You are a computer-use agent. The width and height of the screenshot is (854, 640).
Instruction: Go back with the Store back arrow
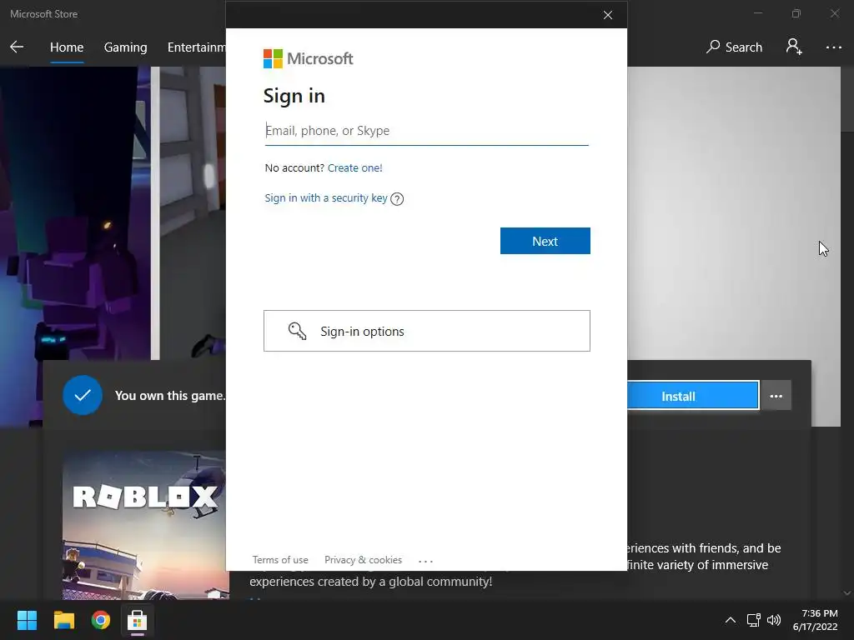point(17,47)
